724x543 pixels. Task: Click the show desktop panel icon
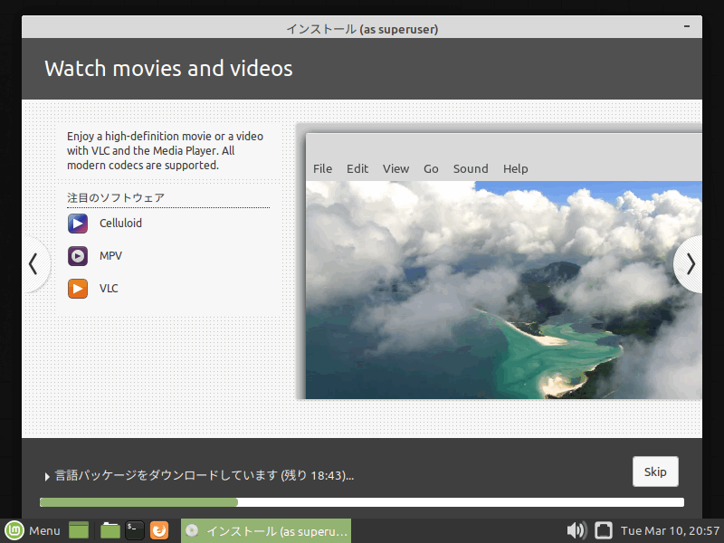tap(79, 530)
